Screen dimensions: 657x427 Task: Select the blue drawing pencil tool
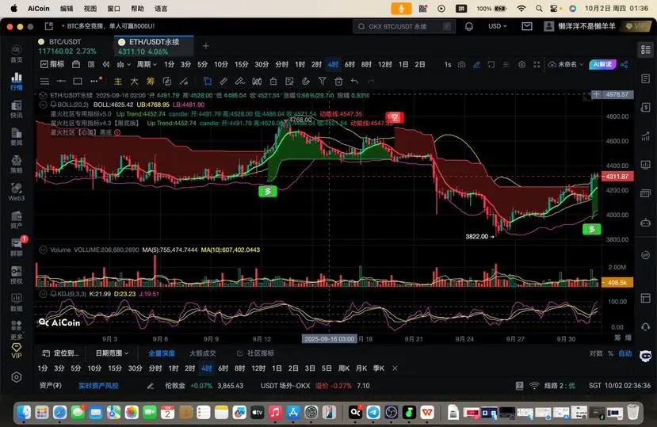pyautogui.click(x=476, y=64)
